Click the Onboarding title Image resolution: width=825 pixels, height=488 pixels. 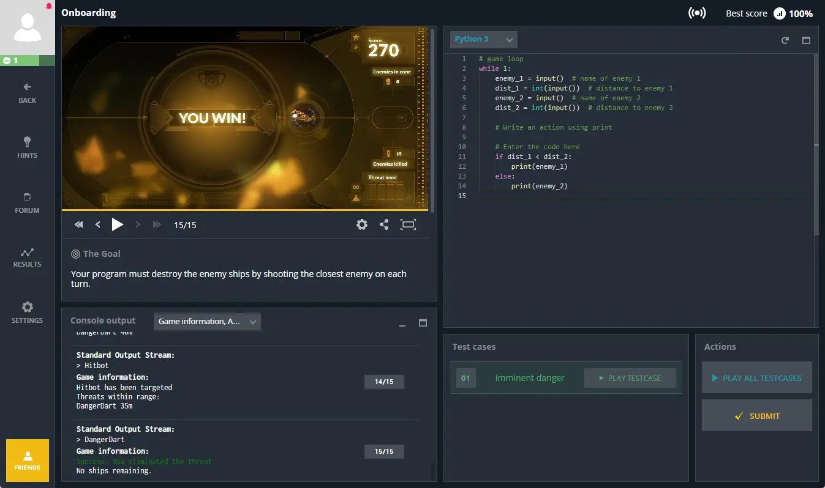tap(88, 12)
